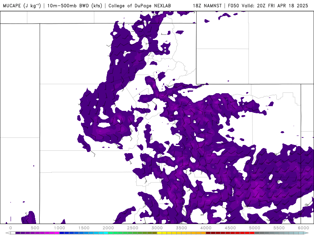Click the 500 label on the color scale
The height and width of the screenshot is (235, 314).
[35, 228]
